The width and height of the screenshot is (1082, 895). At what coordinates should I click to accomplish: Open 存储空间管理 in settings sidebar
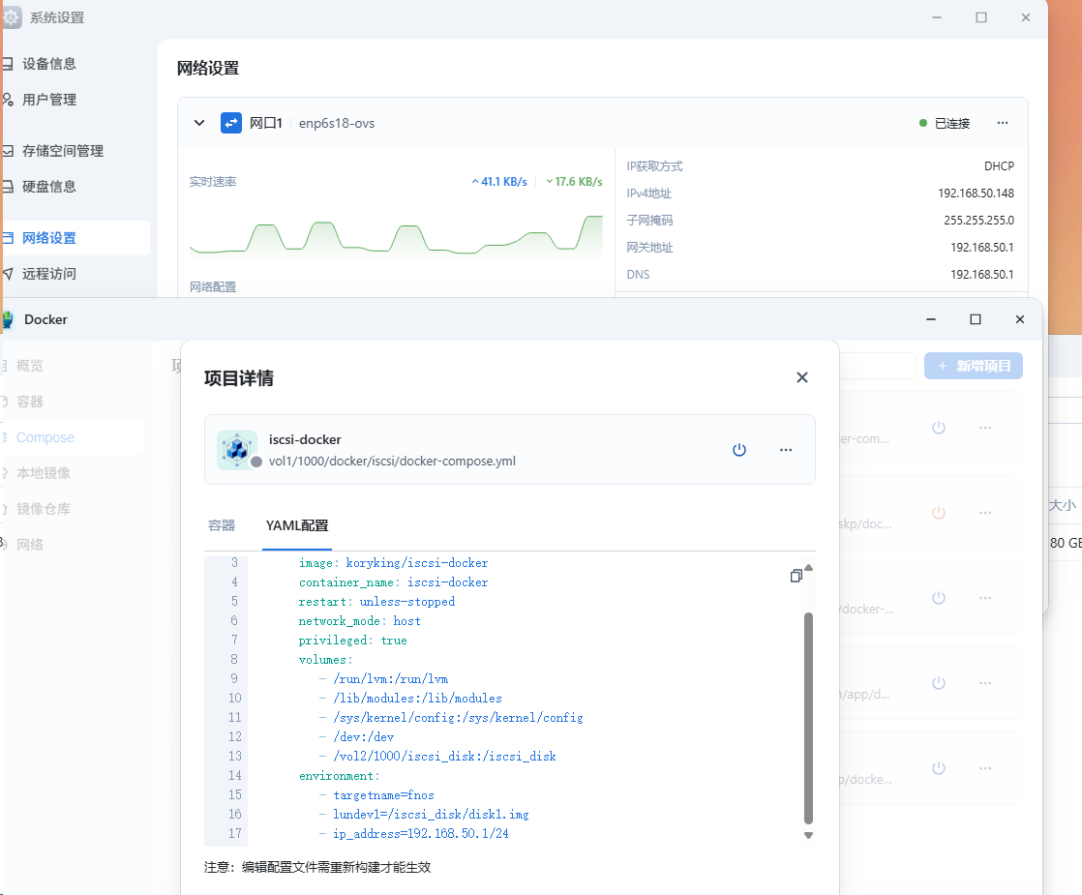click(62, 150)
